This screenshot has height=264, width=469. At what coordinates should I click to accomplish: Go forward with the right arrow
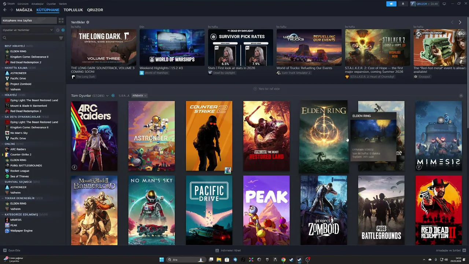pos(11,10)
